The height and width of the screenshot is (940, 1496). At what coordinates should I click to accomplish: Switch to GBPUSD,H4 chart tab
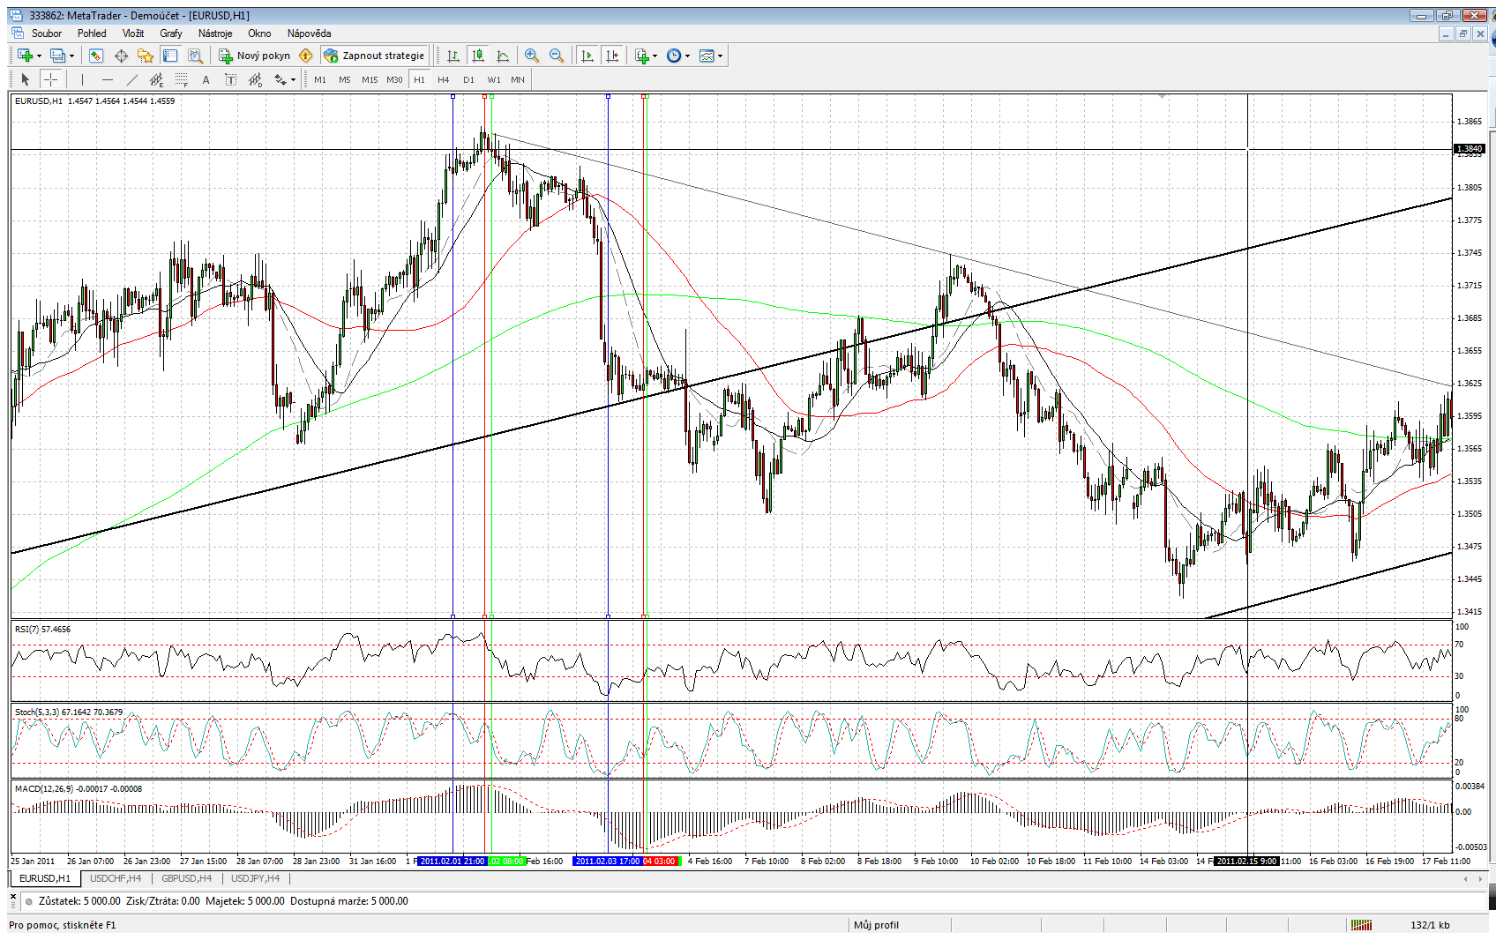click(x=186, y=878)
